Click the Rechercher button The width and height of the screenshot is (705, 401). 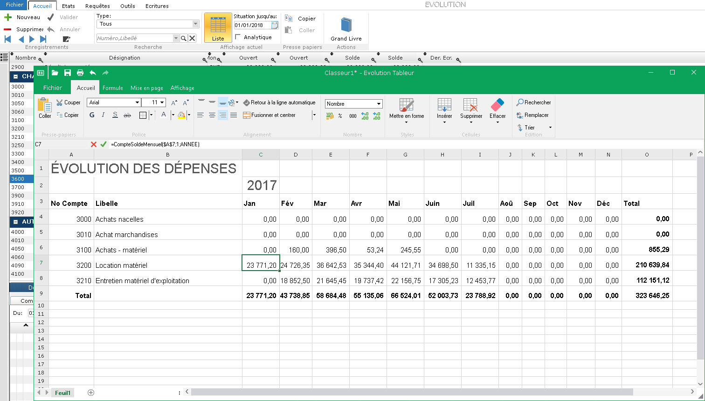click(534, 102)
